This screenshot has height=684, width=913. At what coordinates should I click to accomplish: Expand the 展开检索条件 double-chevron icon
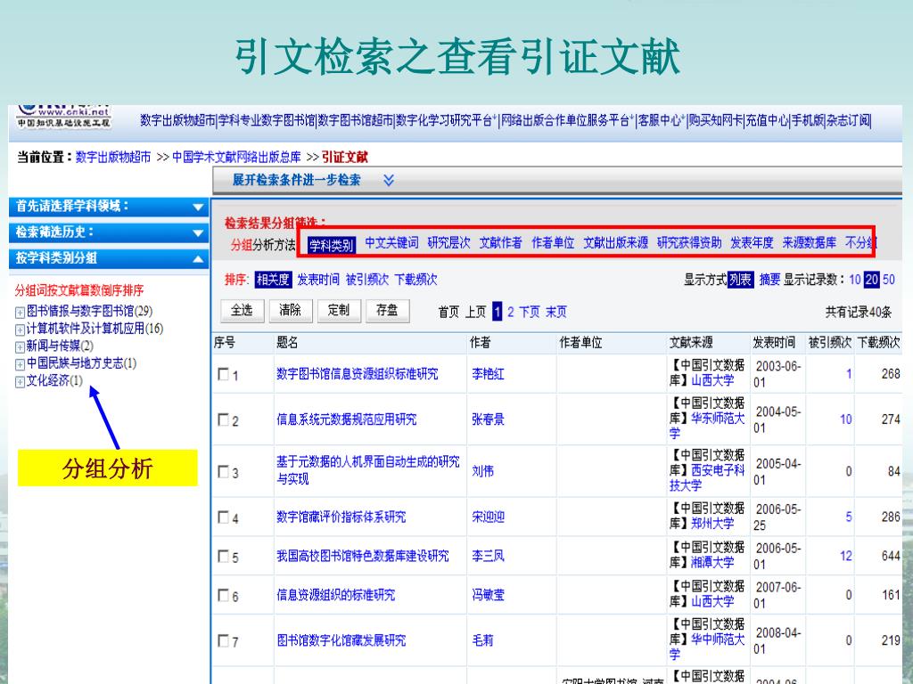point(389,180)
